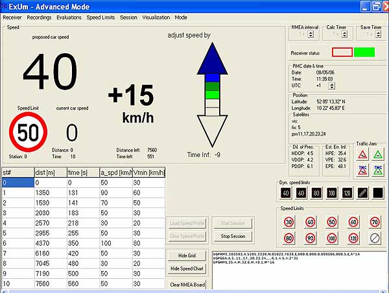The image size is (389, 293).
Task: Click the no-speed-limit sign icon
Action: tap(373, 238)
